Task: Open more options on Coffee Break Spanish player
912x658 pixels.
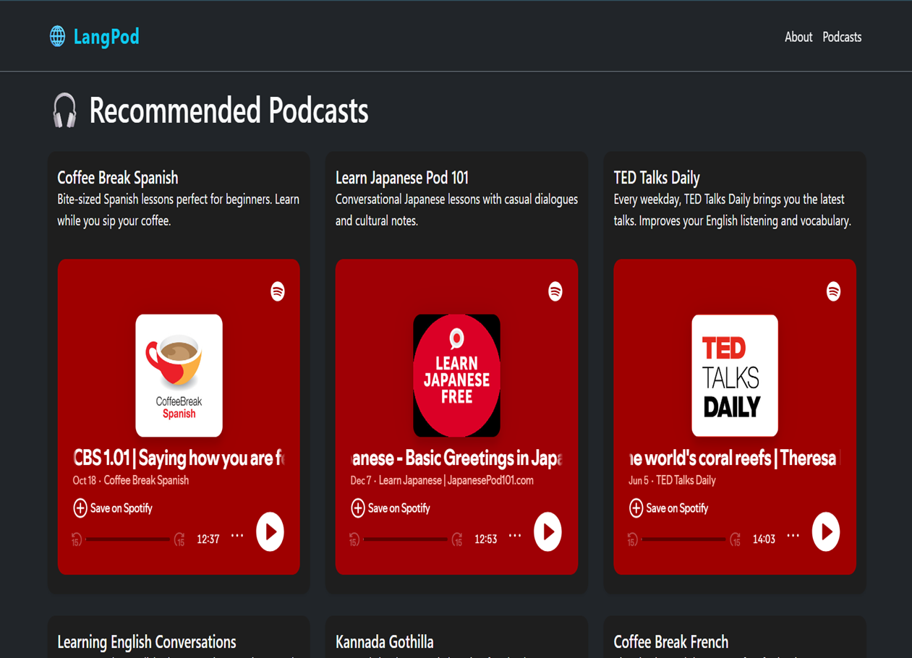Action: 237,537
